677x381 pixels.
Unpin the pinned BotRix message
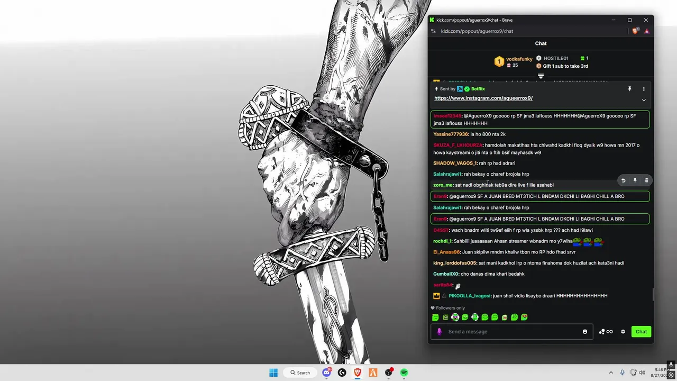(629, 89)
